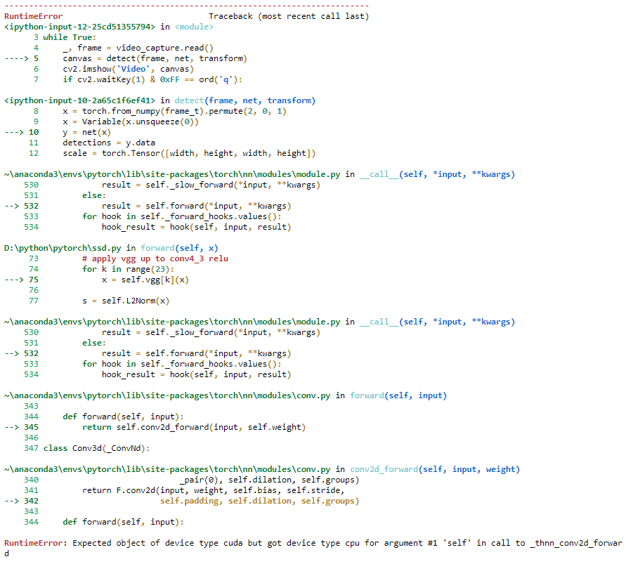Screen dimensions: 626x564
Task: Click 'x = Variable(x.unsqueeze(0))' line
Action: coord(131,122)
